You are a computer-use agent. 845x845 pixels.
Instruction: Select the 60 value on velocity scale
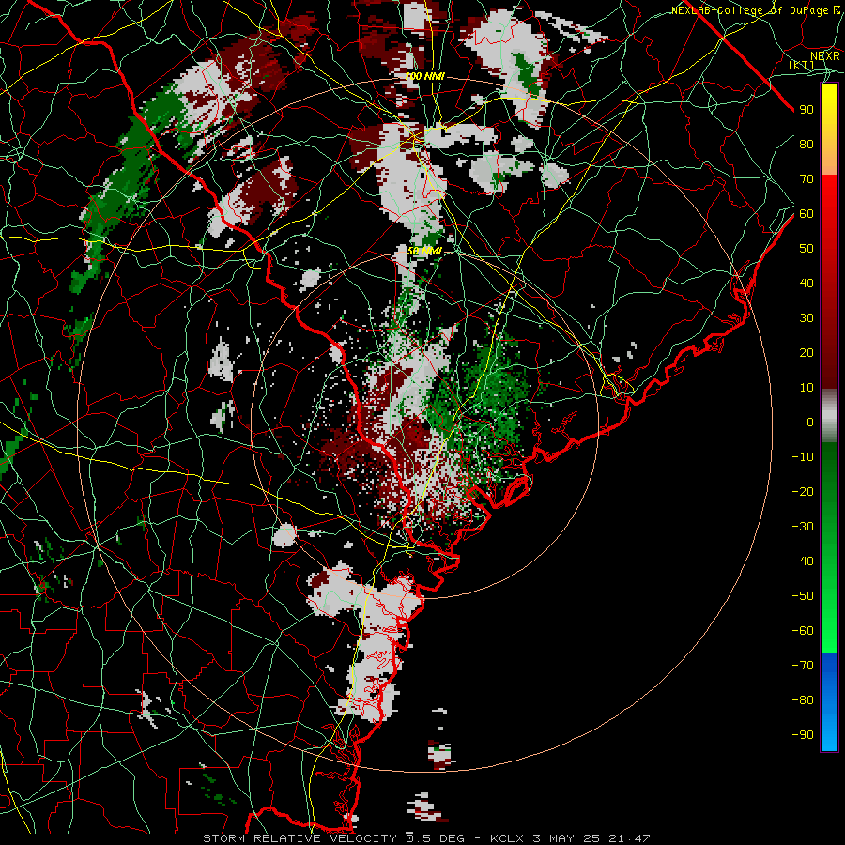807,214
